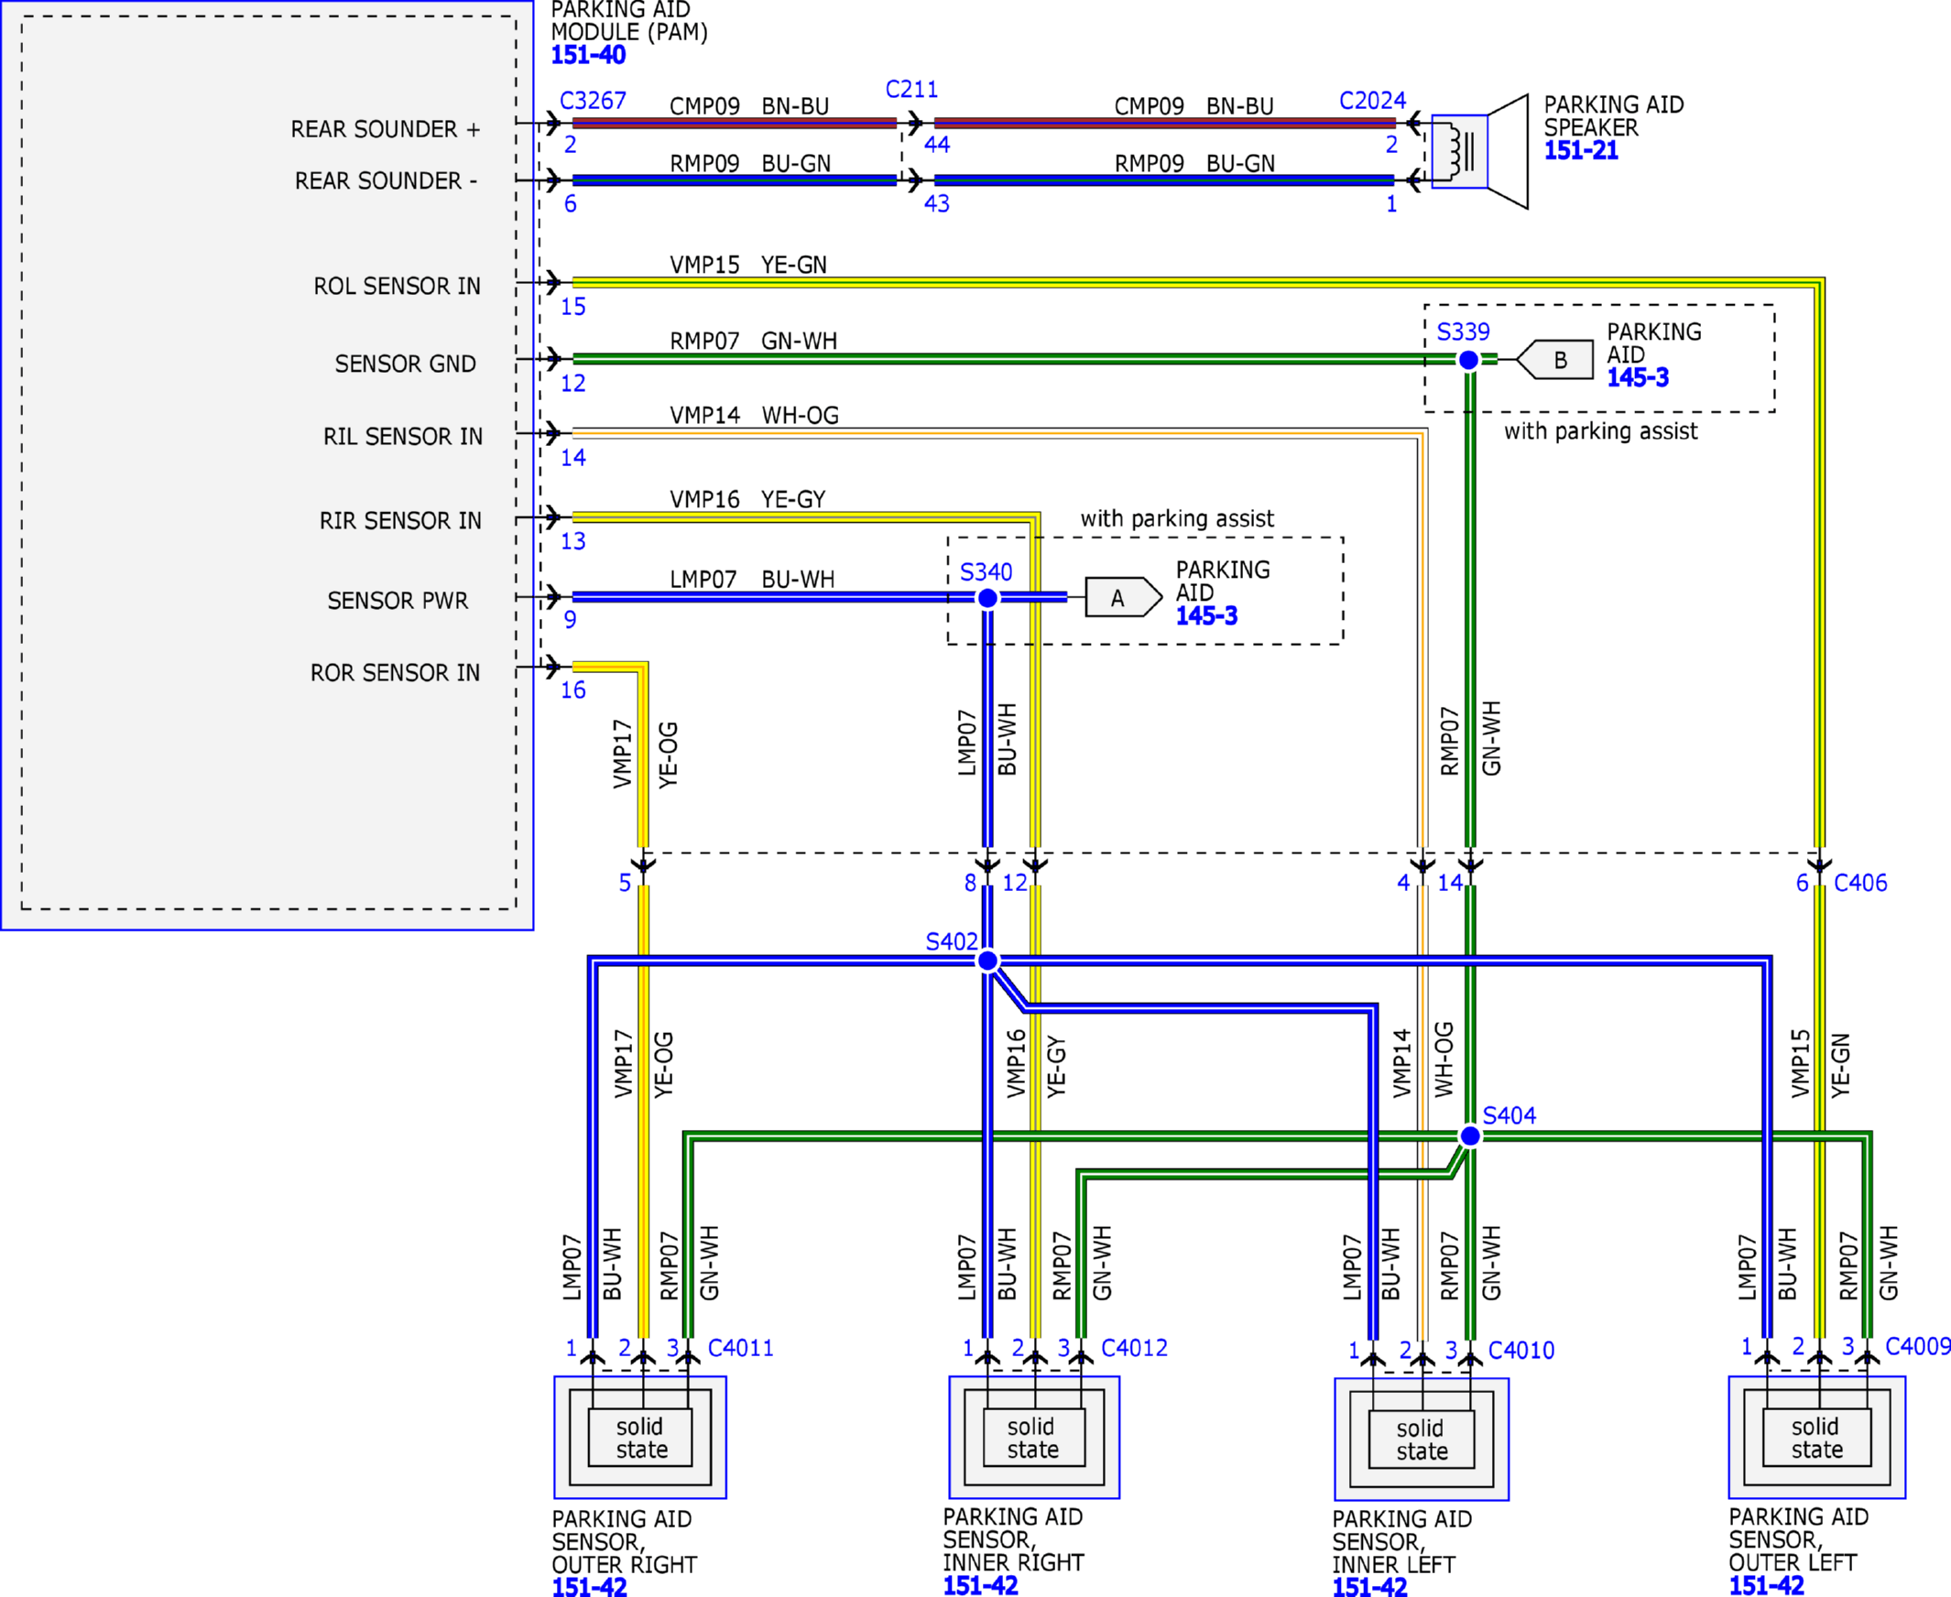Click the C406 connector label
The image size is (1951, 1597).
coord(1860,883)
